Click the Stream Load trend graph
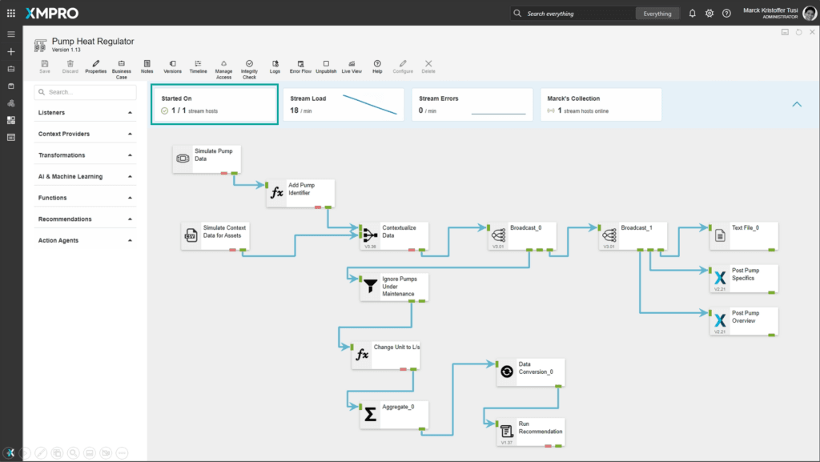This screenshot has width=820, height=462. point(370,105)
